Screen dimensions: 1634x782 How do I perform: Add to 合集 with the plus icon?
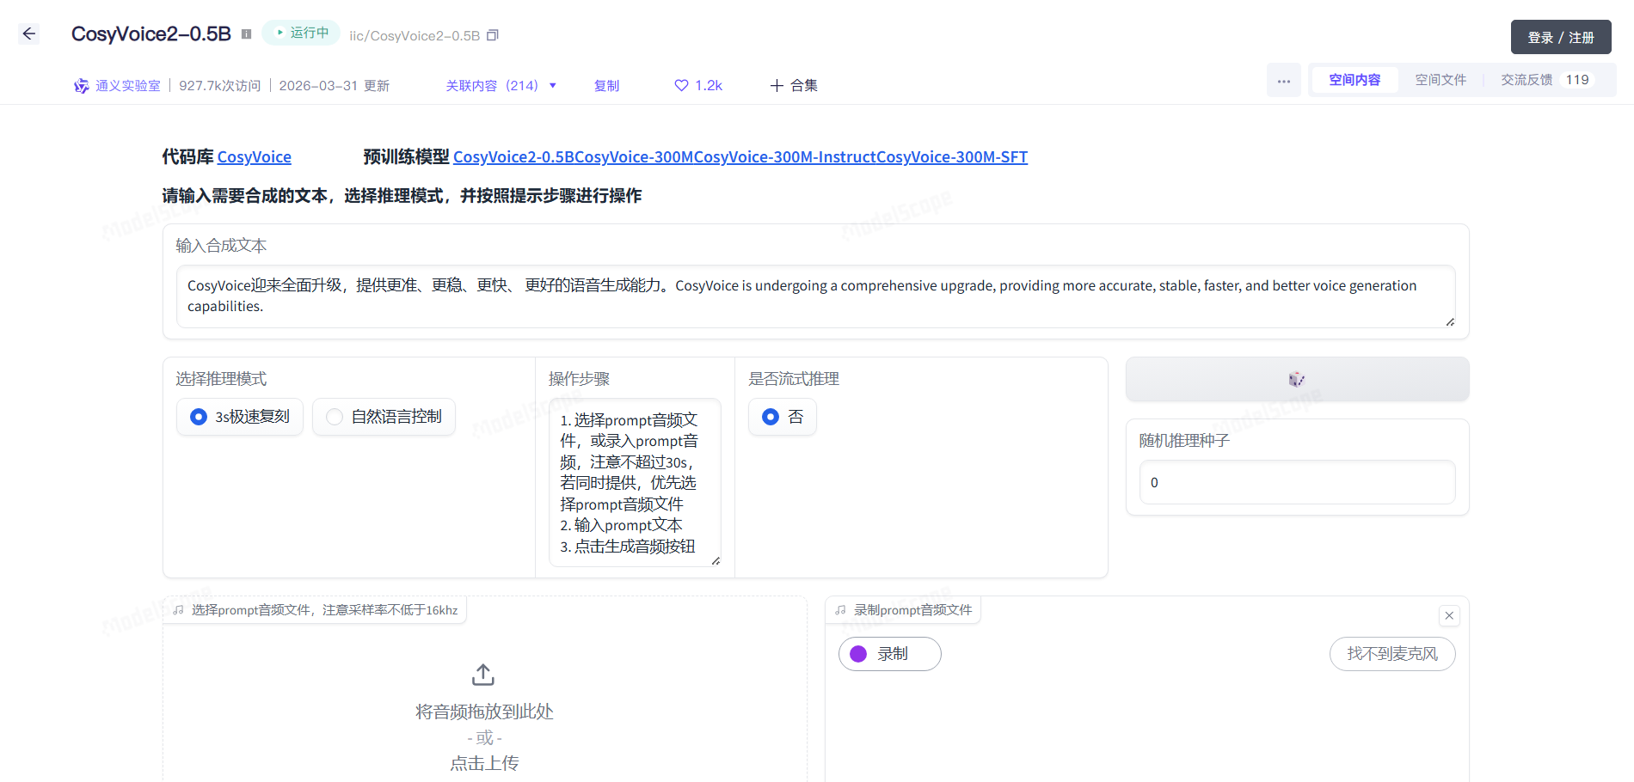click(x=777, y=85)
